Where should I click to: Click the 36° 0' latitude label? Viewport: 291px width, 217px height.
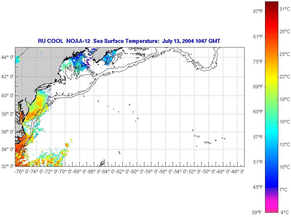tap(8, 132)
